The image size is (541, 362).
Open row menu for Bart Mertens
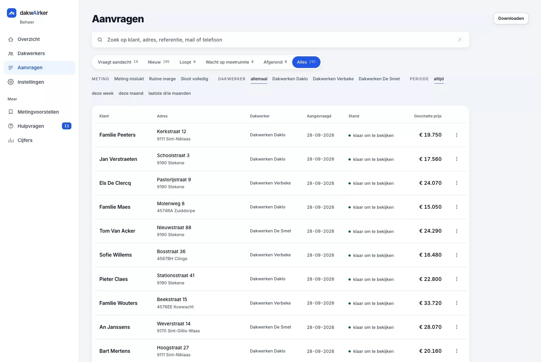point(457,351)
